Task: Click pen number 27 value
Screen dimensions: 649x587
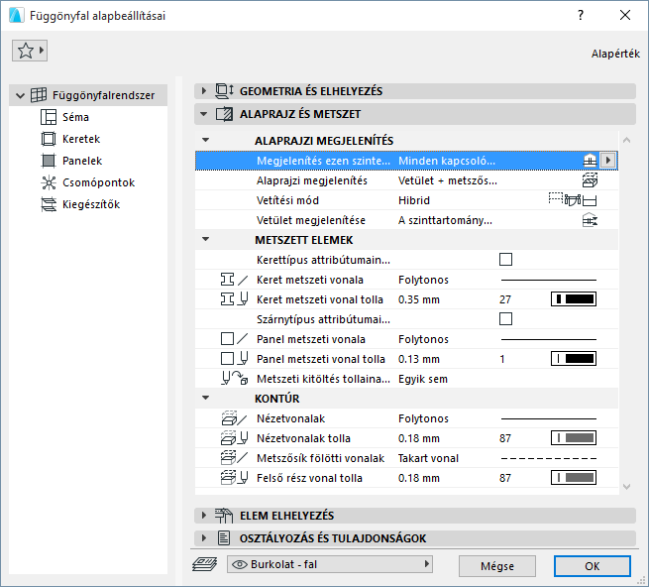Action: click(x=505, y=299)
